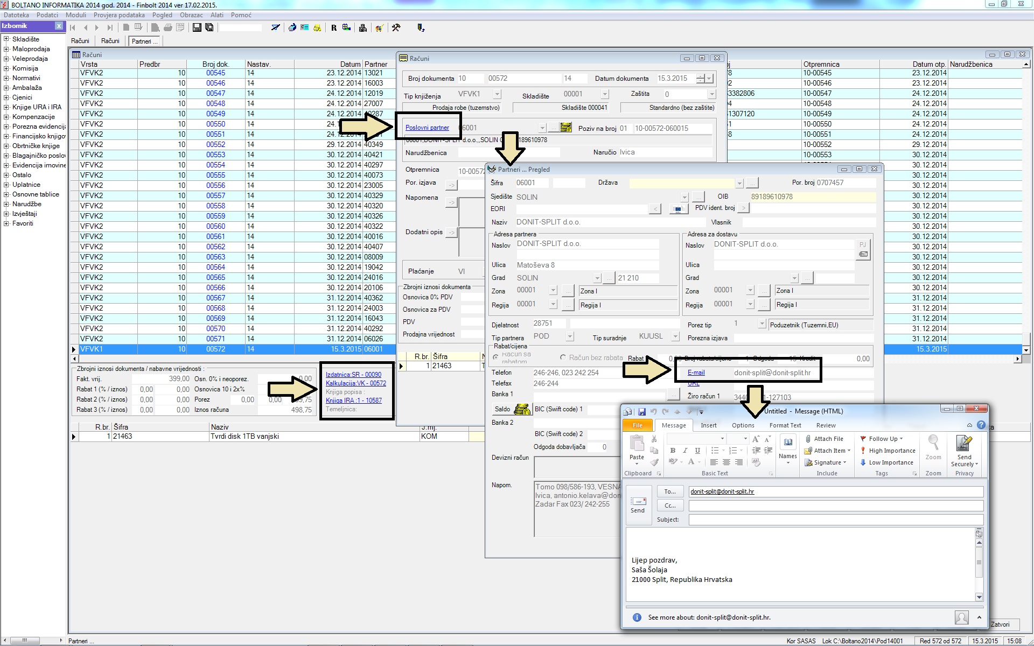This screenshot has width=1034, height=646.
Task: Click the bold R toolbar icon
Action: [x=334, y=27]
